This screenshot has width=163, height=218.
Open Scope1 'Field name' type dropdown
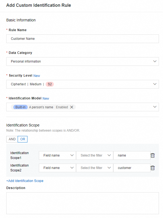[57, 155]
